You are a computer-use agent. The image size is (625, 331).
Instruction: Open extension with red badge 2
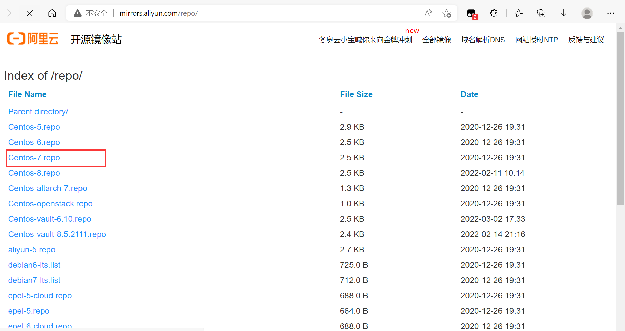[x=472, y=14]
